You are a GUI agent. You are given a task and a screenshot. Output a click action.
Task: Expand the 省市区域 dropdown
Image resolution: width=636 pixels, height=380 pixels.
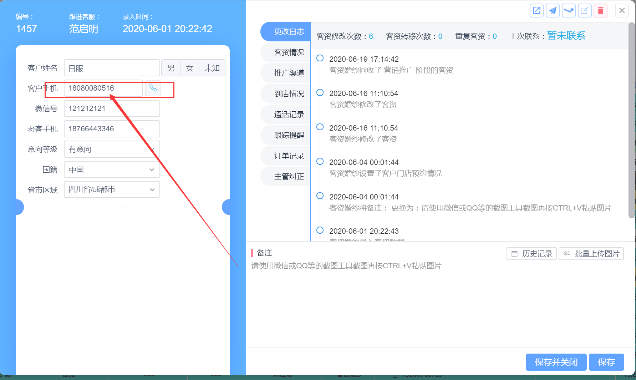112,189
